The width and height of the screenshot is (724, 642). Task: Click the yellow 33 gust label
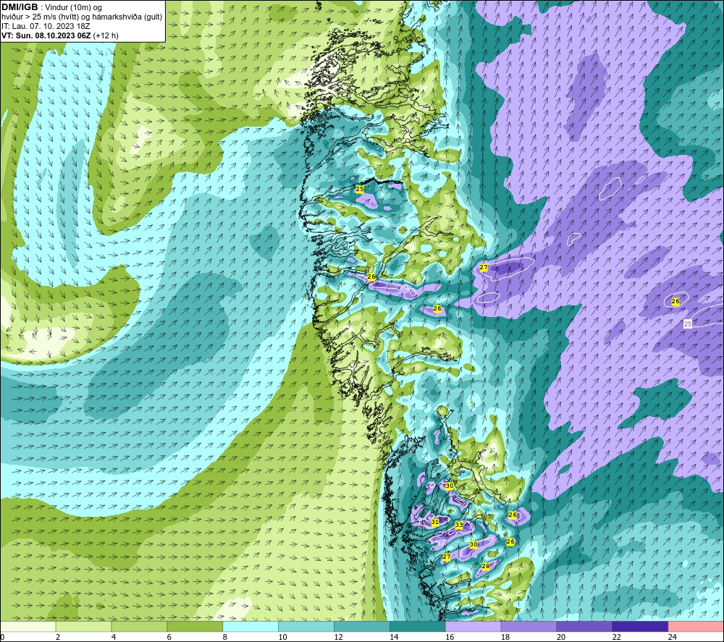coord(458,525)
